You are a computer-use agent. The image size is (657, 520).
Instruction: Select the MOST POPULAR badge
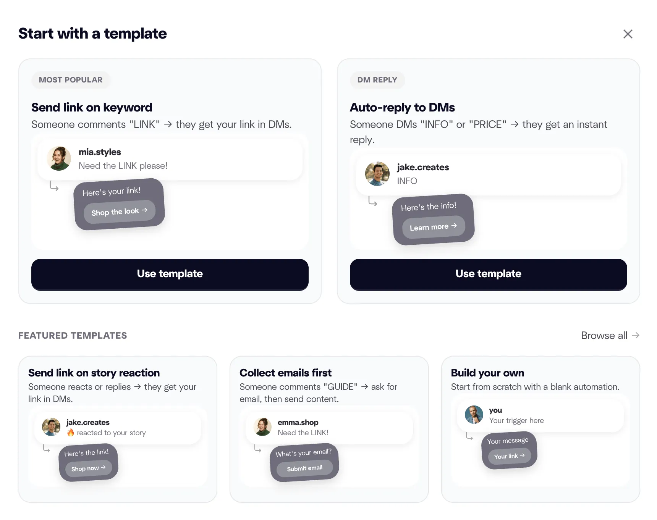coord(71,80)
